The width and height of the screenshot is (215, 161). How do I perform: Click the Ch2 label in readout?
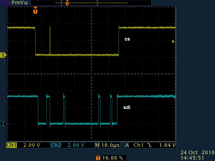(56, 145)
